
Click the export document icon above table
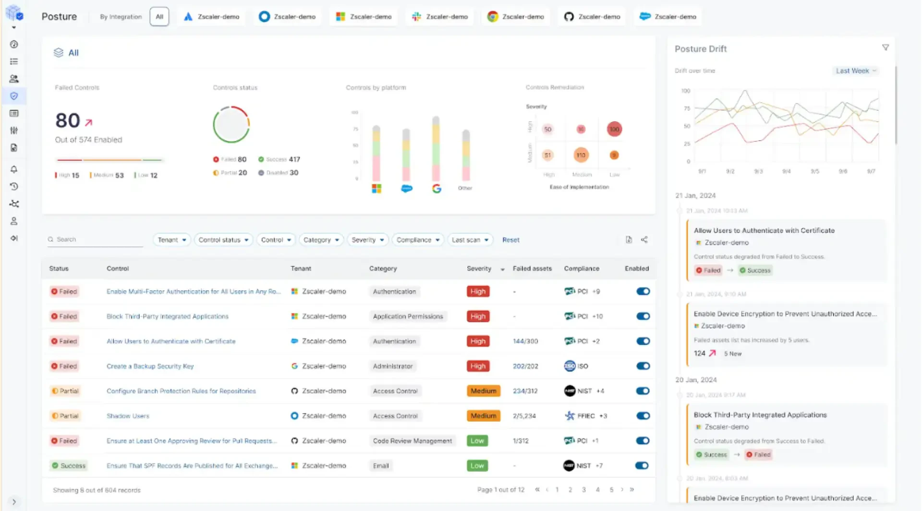pyautogui.click(x=629, y=239)
